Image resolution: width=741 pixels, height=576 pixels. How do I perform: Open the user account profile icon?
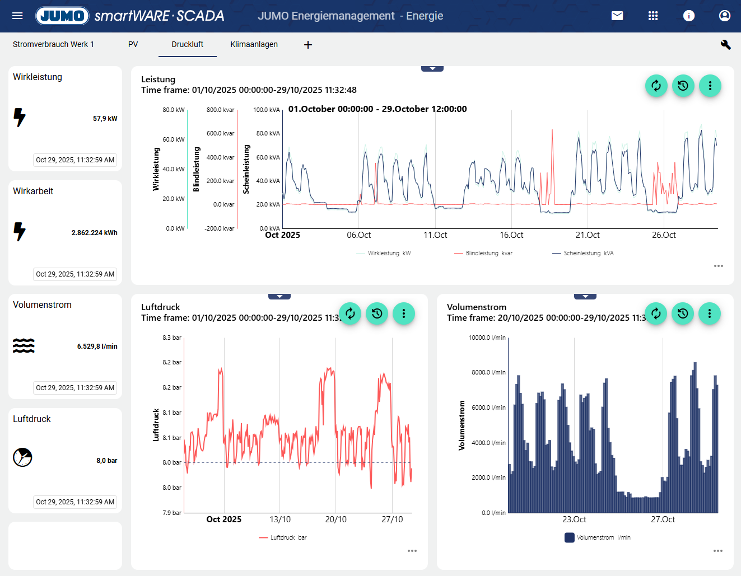[x=725, y=16]
